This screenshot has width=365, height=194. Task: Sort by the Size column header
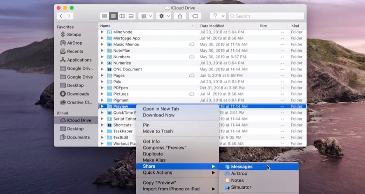(272, 26)
